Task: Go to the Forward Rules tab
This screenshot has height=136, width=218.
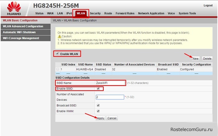Action: click(125, 13)
